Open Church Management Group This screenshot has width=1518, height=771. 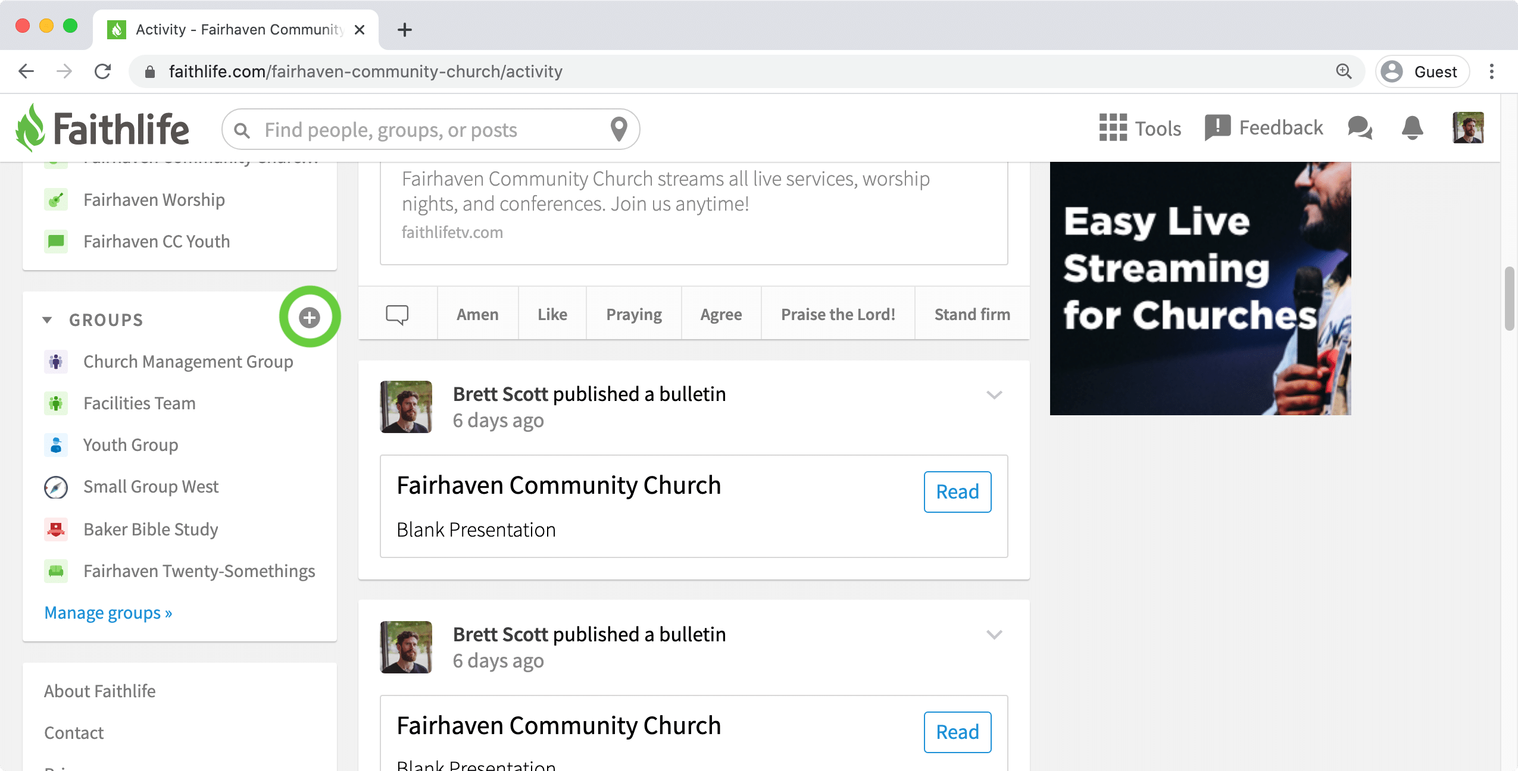coord(188,362)
